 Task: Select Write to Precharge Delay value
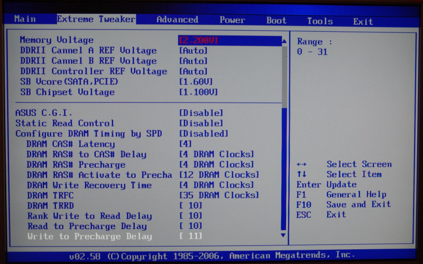(191, 236)
